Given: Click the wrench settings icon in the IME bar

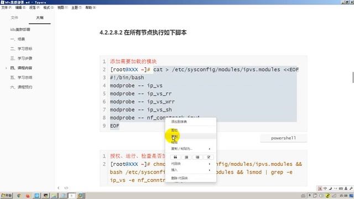Looking at the screenshot, I should click(351, 188).
